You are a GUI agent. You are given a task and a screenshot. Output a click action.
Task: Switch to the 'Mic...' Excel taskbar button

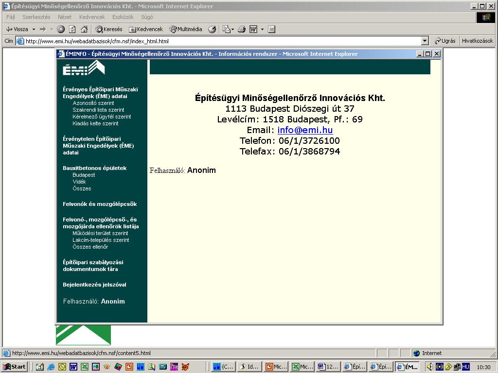coord(302,367)
